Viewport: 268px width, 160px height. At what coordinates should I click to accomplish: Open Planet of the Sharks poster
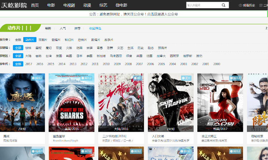(x=71, y=102)
